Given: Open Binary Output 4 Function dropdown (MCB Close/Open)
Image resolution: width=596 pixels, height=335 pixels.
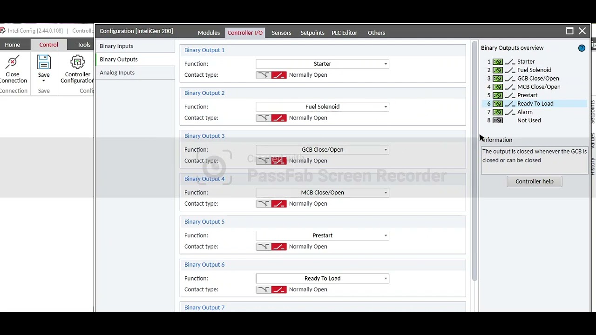Looking at the screenshot, I should pyautogui.click(x=322, y=192).
